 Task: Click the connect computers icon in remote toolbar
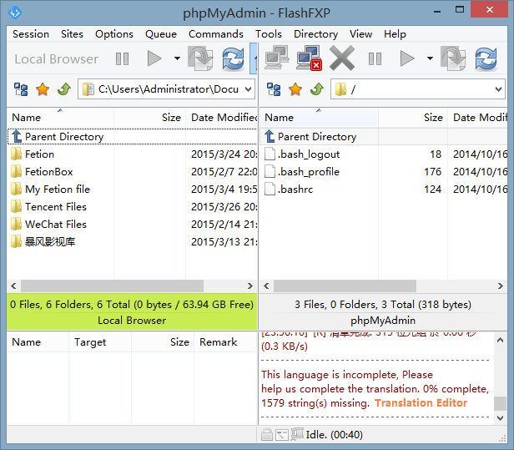pos(277,58)
